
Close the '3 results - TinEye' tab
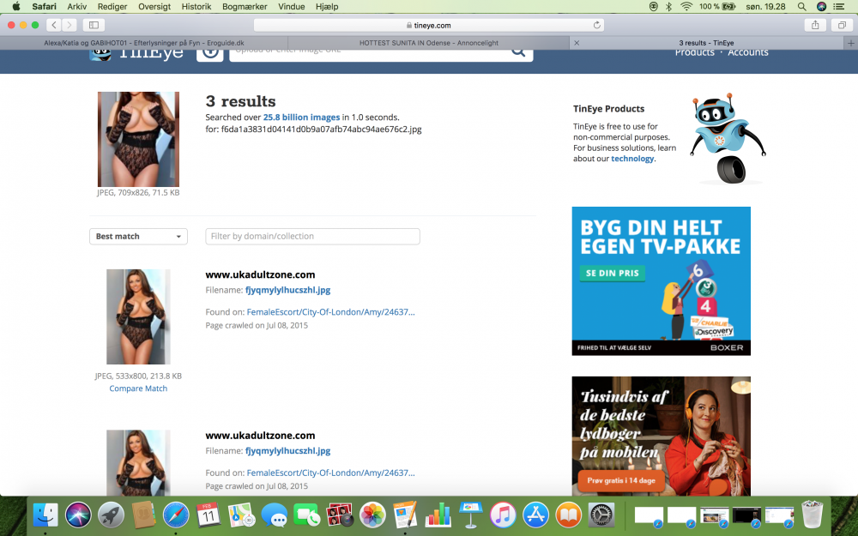(577, 43)
